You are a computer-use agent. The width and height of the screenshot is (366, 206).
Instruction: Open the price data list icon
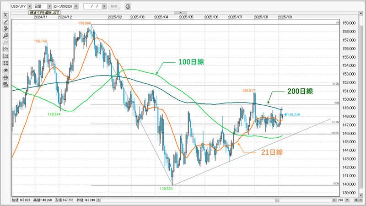point(5,56)
